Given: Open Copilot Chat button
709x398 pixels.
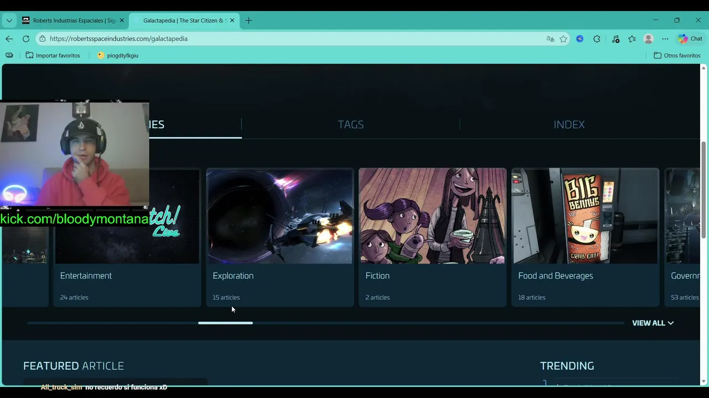Looking at the screenshot, I should tap(690, 39).
